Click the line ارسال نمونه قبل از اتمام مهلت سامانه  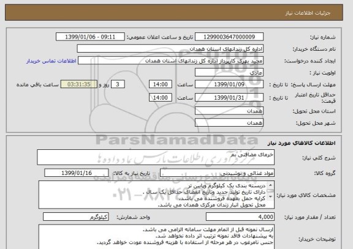coord(208,229)
